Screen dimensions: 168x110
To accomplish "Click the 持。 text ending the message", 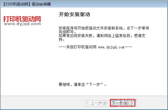I will click(62, 40).
